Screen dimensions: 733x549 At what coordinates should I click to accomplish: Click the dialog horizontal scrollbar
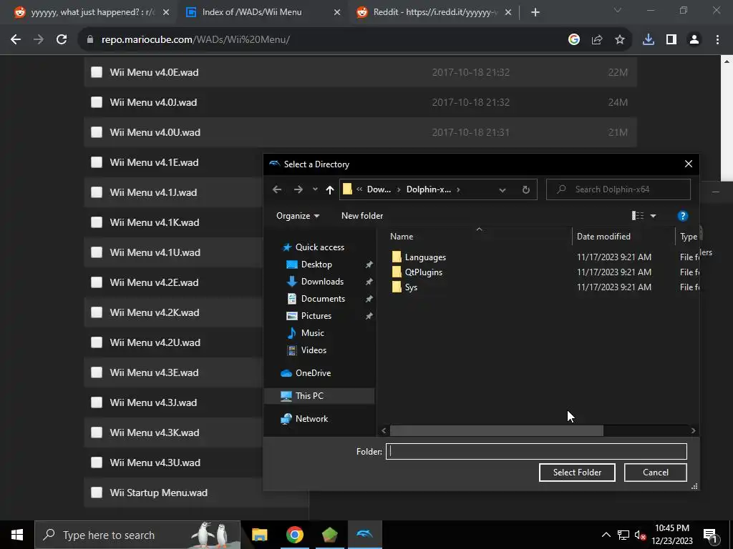point(497,430)
